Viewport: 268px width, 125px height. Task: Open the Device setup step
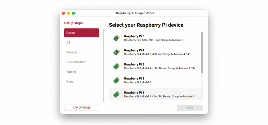[x=81, y=33]
